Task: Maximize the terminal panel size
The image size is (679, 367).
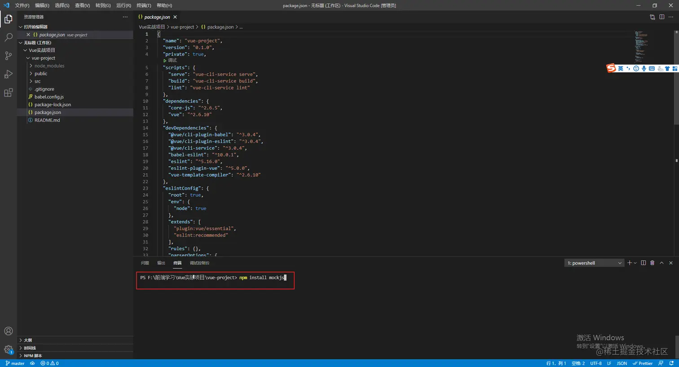Action: 661,263
